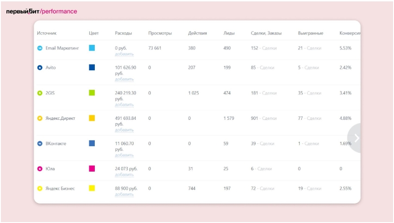Image resolution: width=394 pixels, height=223 pixels.
Task: Click the 2GIS source icon
Action: (40, 93)
